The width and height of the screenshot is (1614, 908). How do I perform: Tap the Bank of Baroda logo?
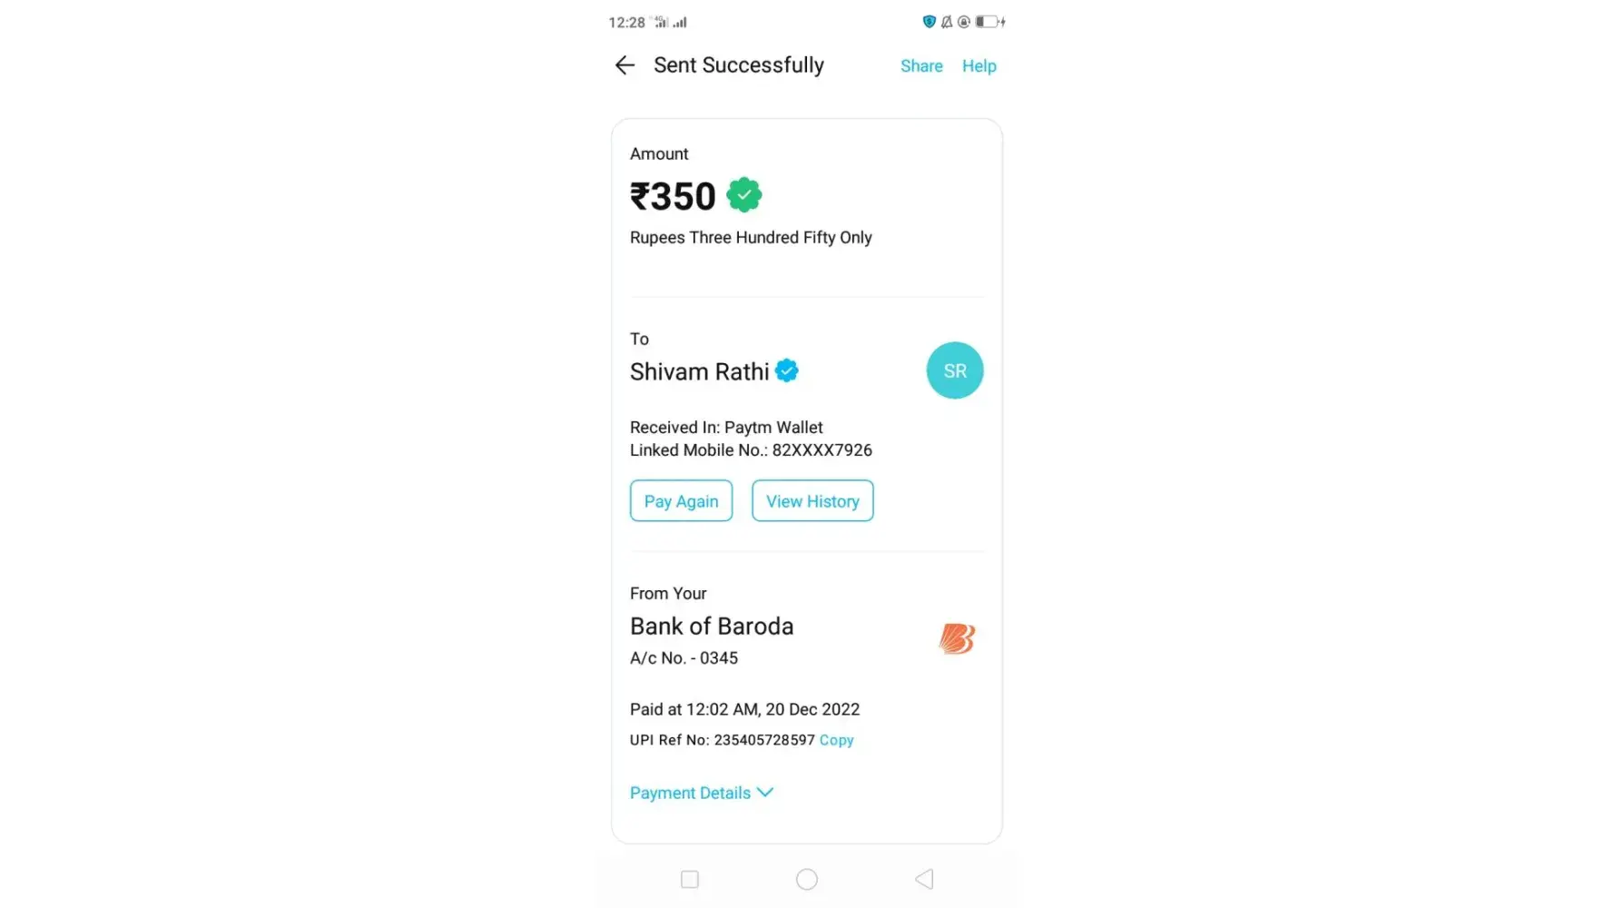[956, 639]
